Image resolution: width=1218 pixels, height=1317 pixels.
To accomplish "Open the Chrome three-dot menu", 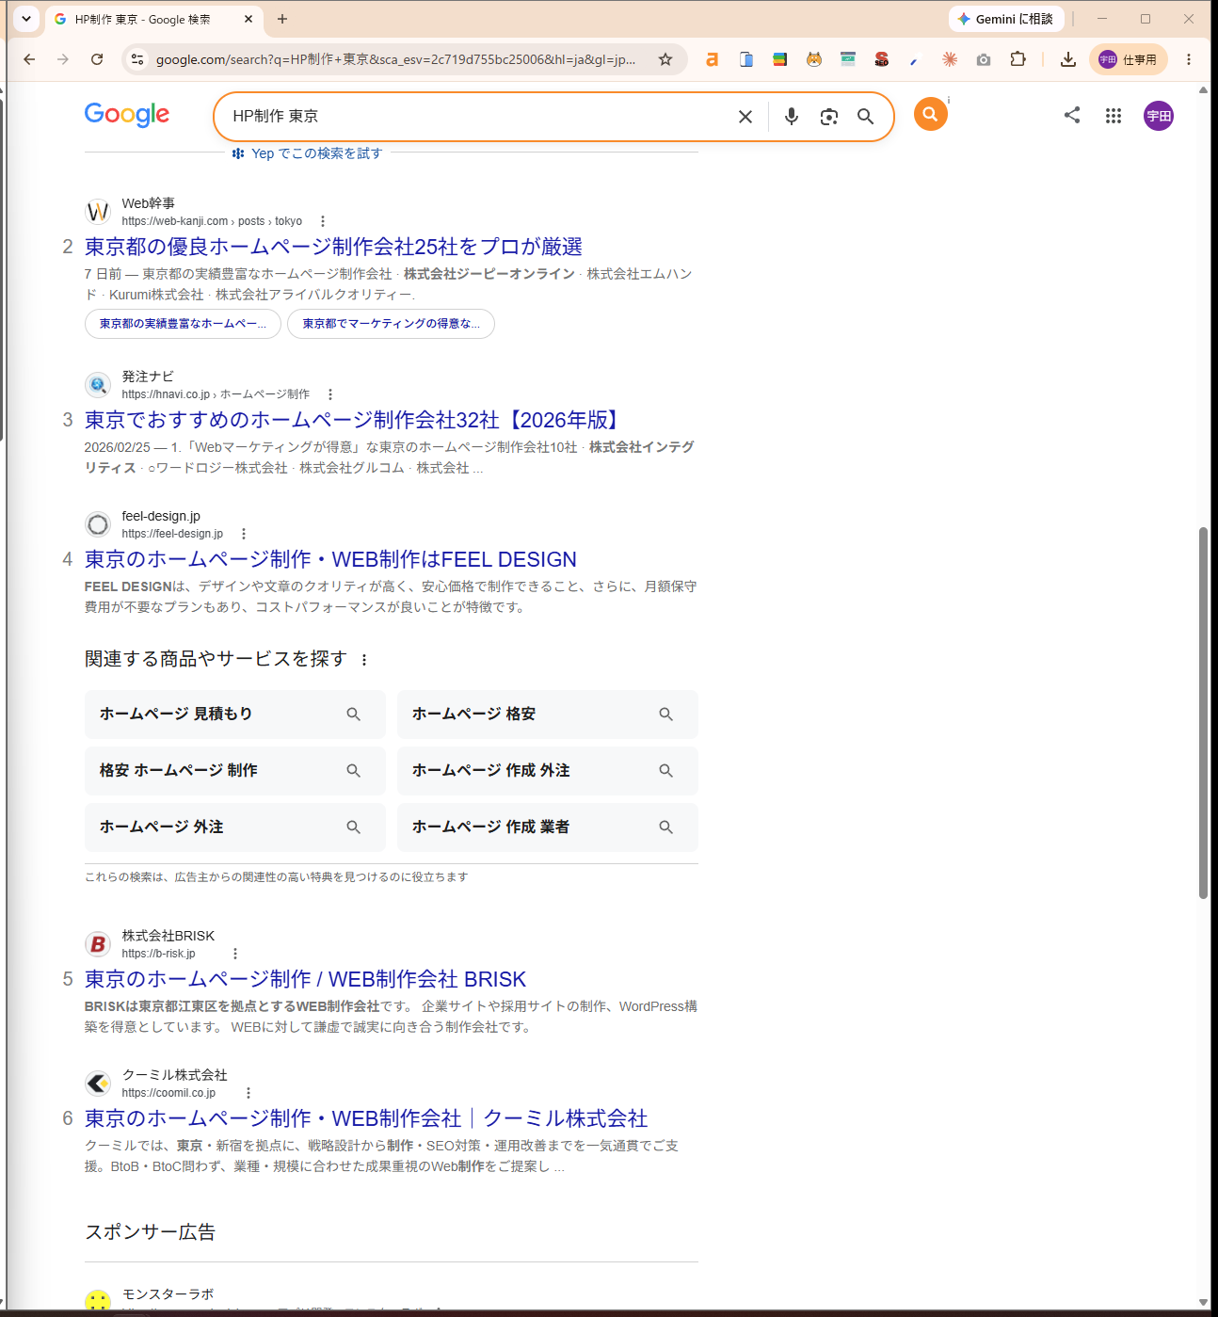I will point(1189,59).
